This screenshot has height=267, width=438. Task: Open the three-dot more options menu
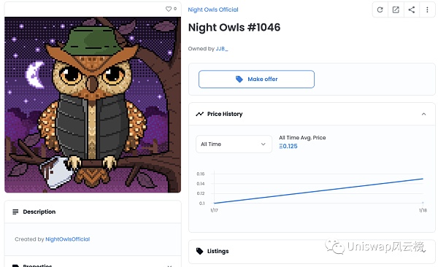pyautogui.click(x=427, y=9)
